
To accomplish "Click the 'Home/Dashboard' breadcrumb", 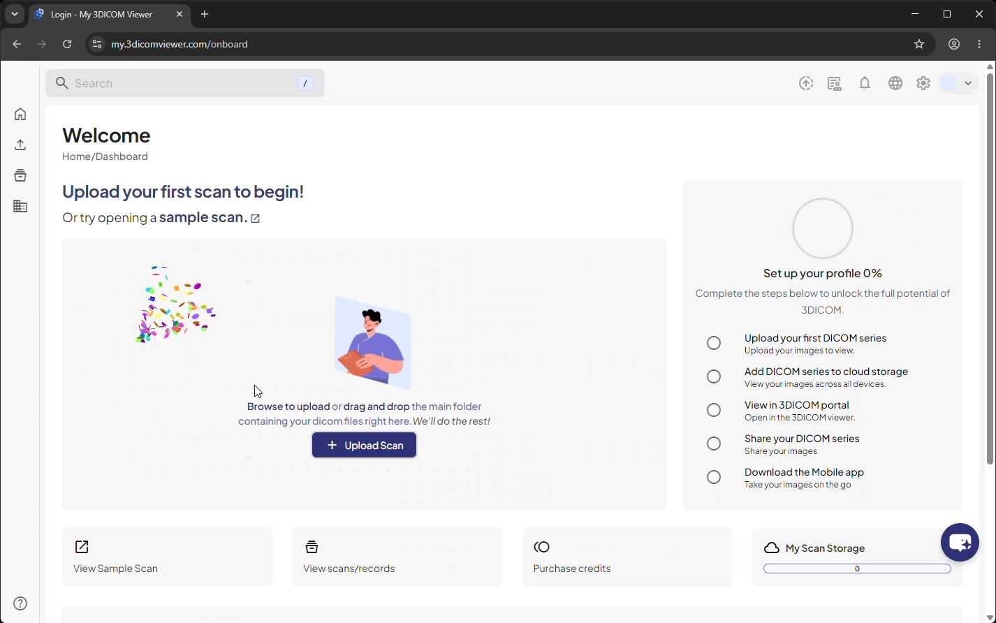I will click(105, 156).
